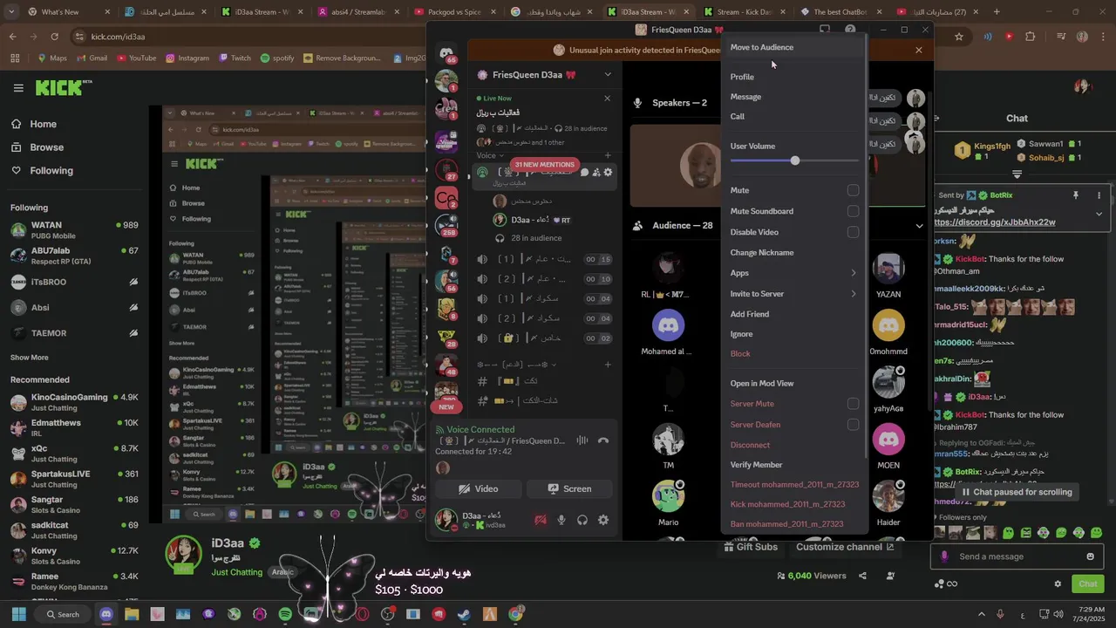The image size is (1116, 628).
Task: Dismiss the unusual join activity banner
Action: coord(918,50)
